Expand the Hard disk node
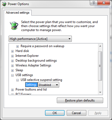 tap(12, 51)
